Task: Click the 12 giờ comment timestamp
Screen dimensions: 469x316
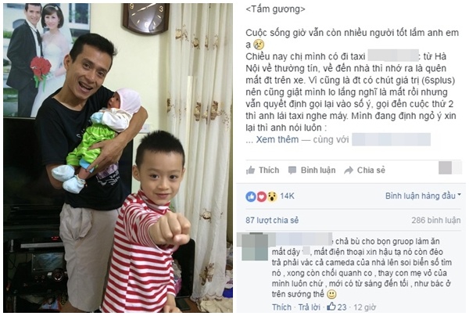Action: (365, 307)
